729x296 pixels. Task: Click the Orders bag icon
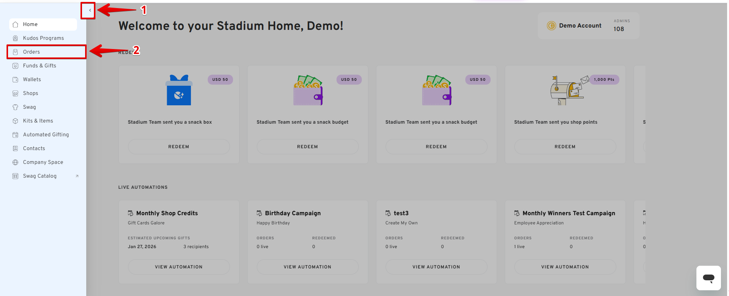coord(15,52)
